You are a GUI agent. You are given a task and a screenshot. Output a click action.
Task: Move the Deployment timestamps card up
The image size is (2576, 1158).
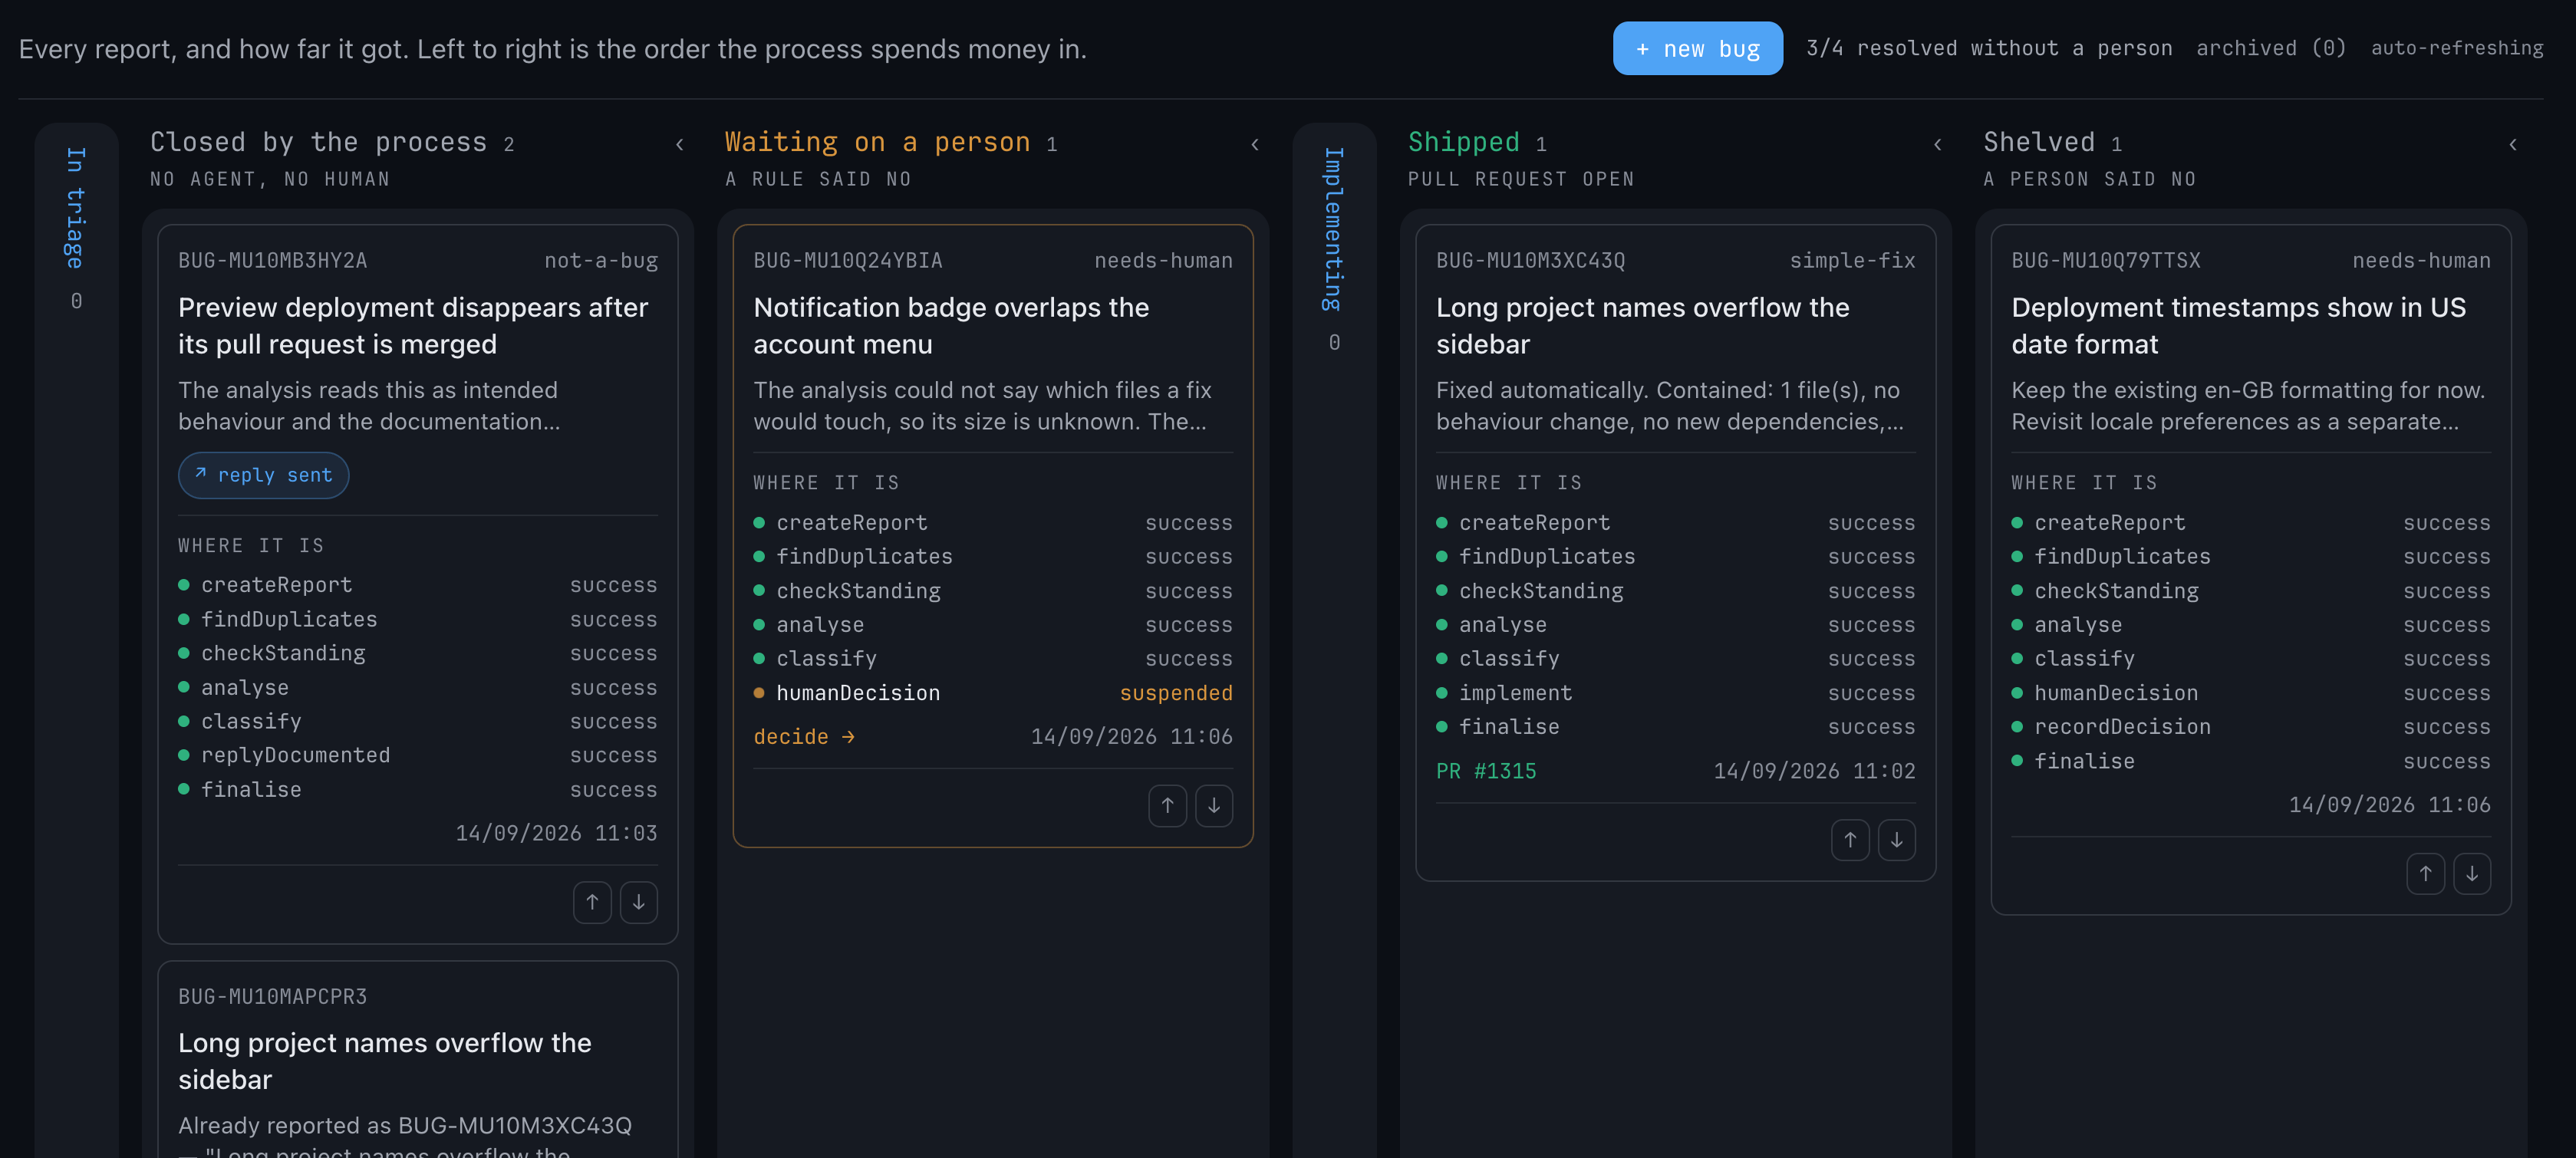[2425, 874]
